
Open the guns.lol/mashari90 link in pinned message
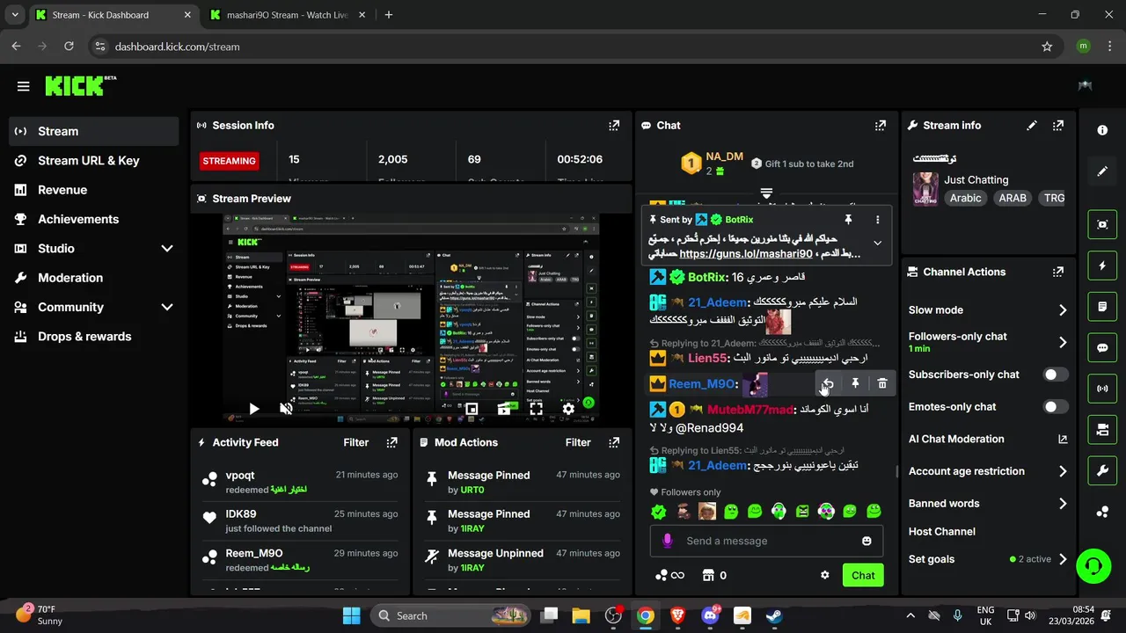[x=746, y=254]
